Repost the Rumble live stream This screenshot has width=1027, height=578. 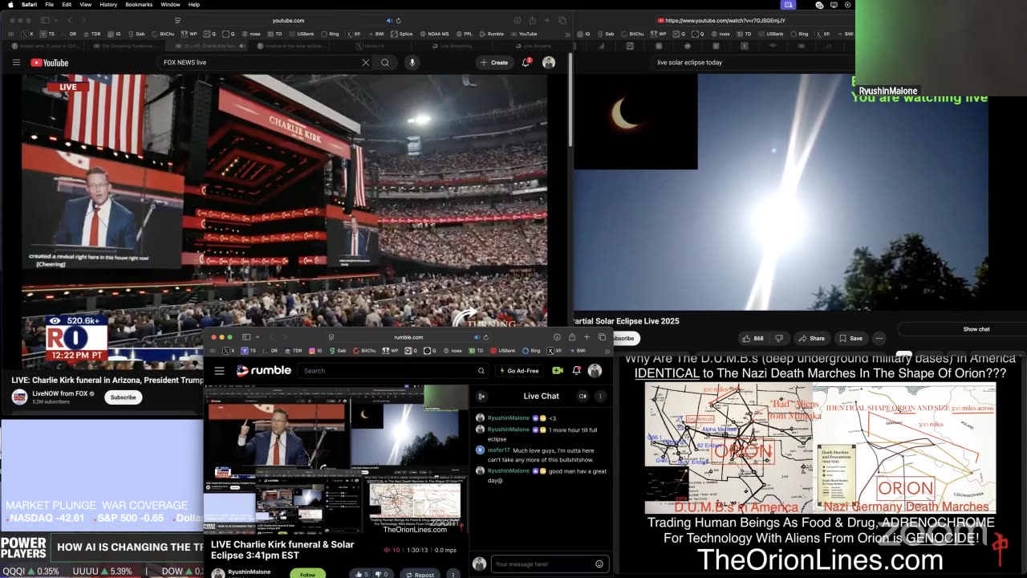click(419, 574)
